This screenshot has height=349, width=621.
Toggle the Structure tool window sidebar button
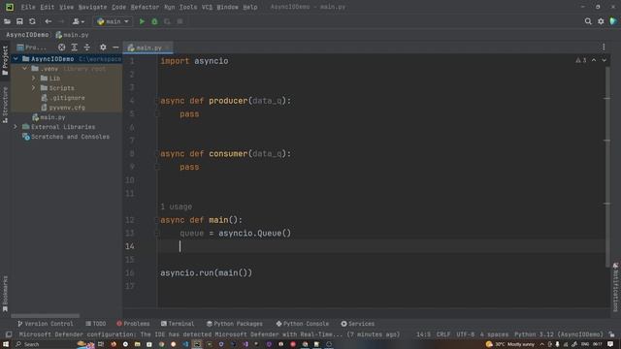[x=5, y=105]
